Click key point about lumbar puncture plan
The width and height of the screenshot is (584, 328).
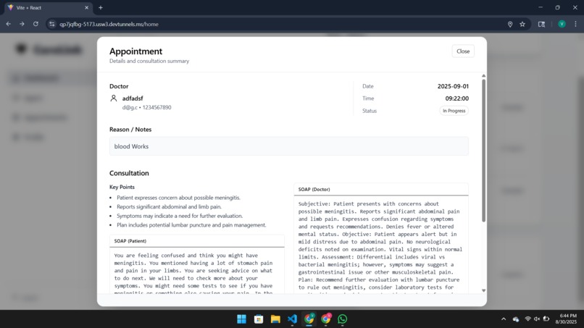coord(191,225)
